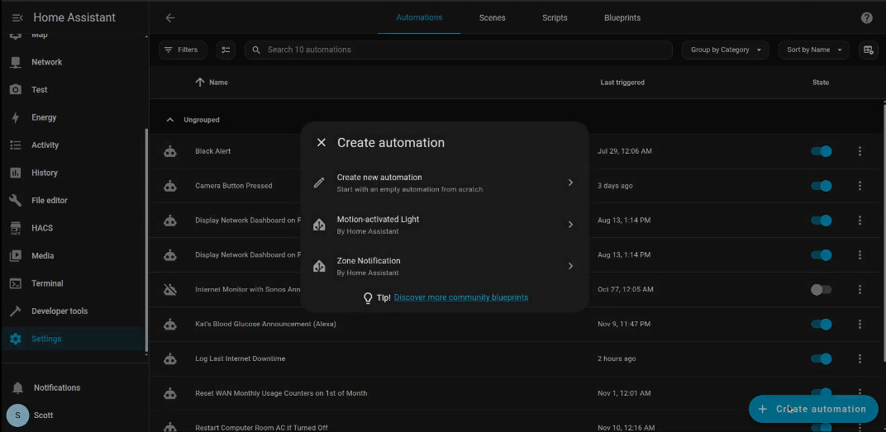Open the Help question mark icon

[866, 18]
